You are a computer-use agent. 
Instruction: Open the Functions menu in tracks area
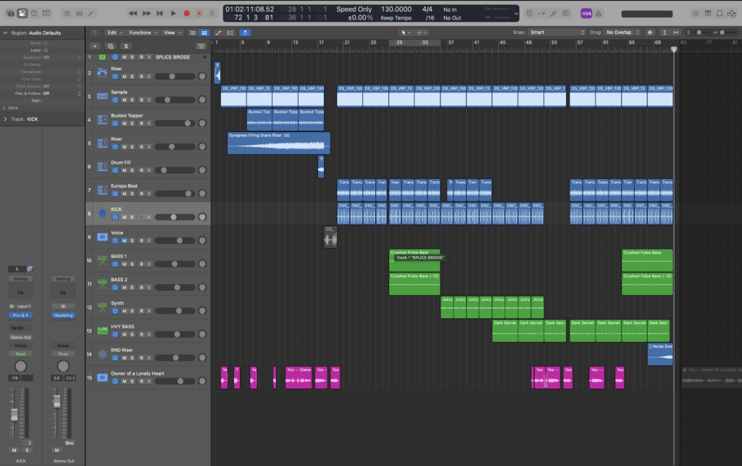142,33
